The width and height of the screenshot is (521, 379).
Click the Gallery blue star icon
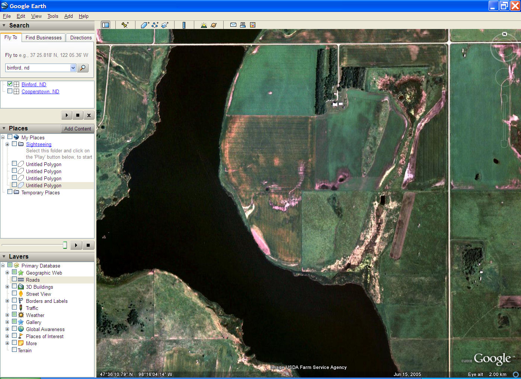[x=21, y=322]
